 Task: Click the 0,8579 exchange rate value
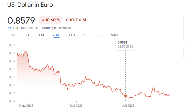coord(22,20)
